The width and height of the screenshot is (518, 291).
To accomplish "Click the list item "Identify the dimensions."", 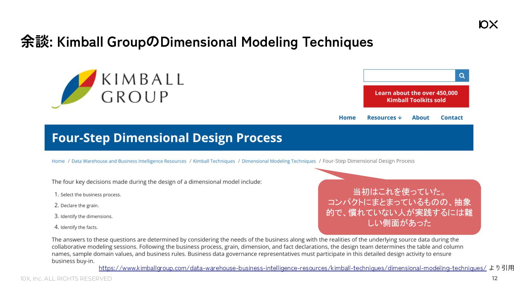I will [86, 216].
